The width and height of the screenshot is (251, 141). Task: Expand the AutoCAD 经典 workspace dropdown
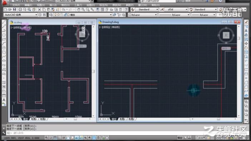point(36,15)
